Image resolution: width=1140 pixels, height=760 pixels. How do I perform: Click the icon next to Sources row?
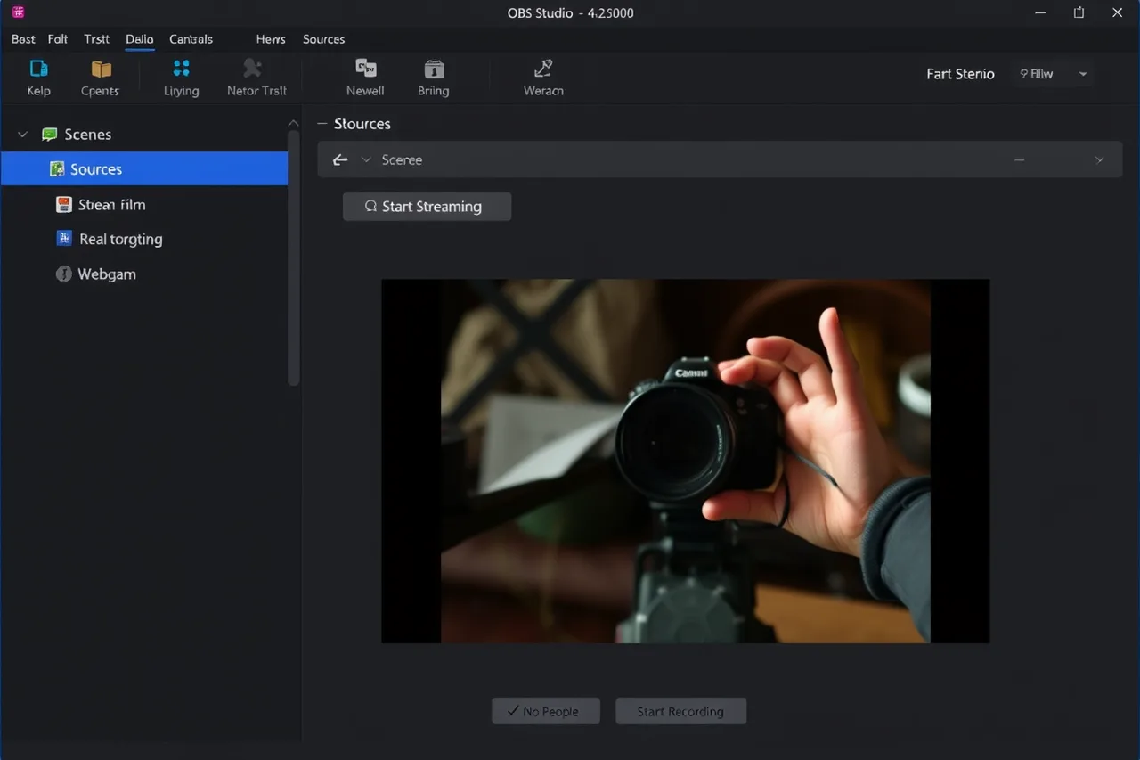57,169
